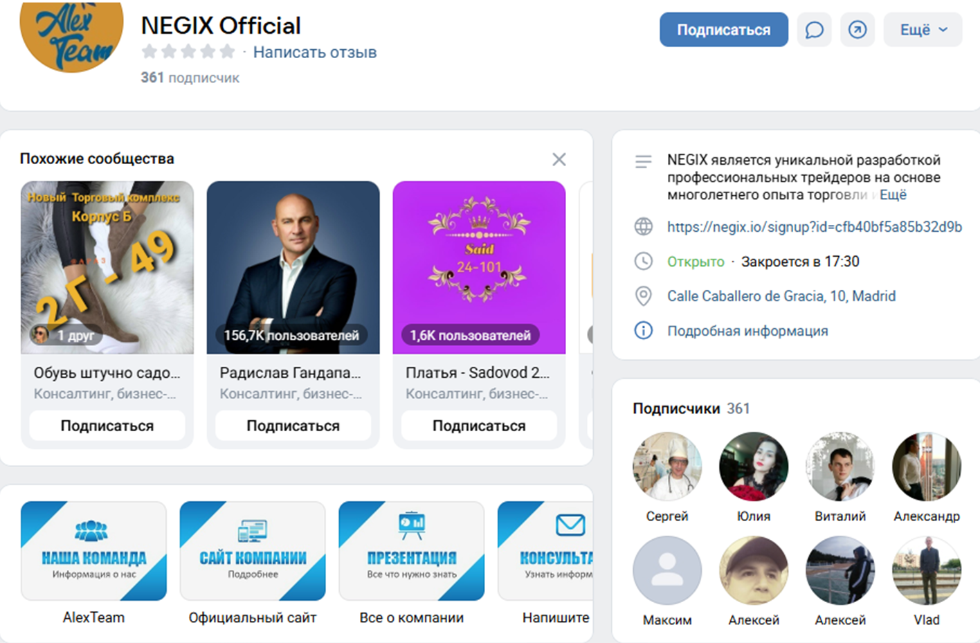The image size is (980, 643).
Task: Click the NEGIX Alex Team avatar
Action: coord(71,35)
